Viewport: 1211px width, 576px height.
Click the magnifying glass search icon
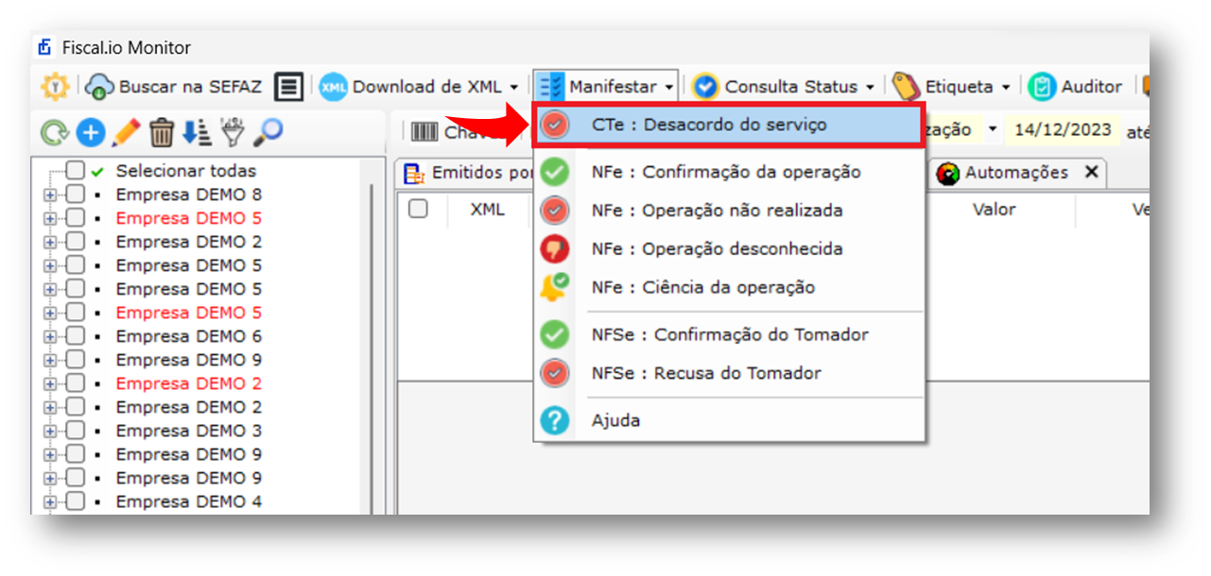pyautogui.click(x=268, y=132)
